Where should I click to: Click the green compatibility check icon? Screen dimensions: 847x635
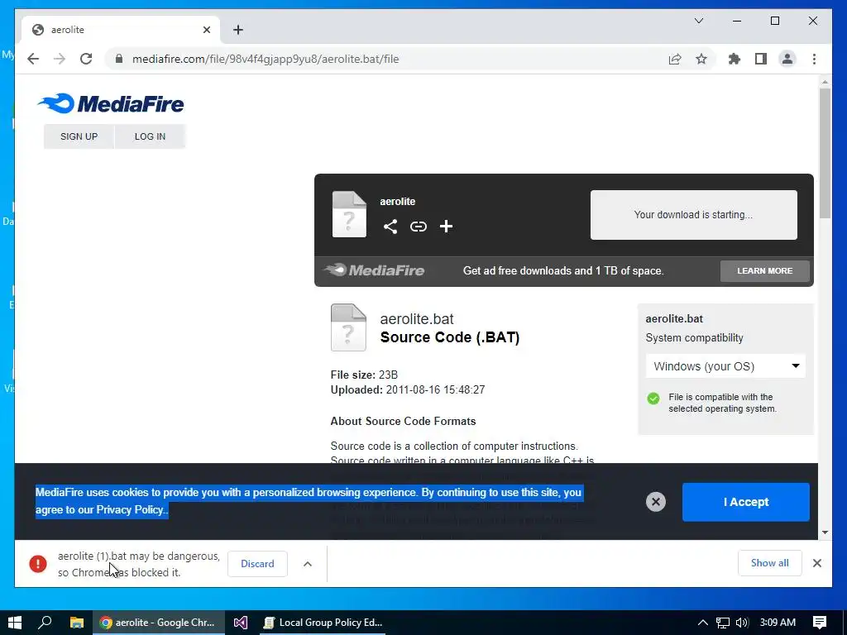point(653,399)
